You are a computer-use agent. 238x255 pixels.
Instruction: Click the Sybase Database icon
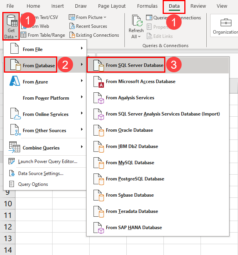click(99, 195)
